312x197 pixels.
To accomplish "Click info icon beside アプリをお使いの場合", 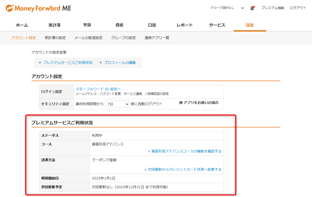I will click(181, 103).
